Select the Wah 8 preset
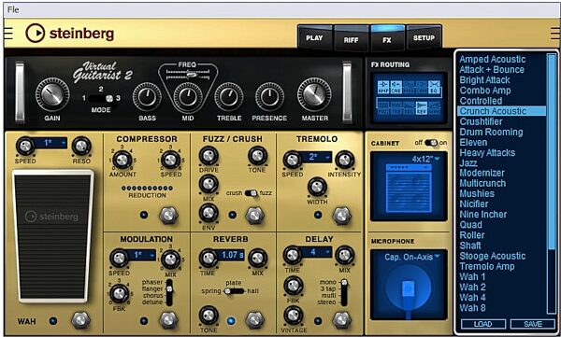 tap(472, 308)
